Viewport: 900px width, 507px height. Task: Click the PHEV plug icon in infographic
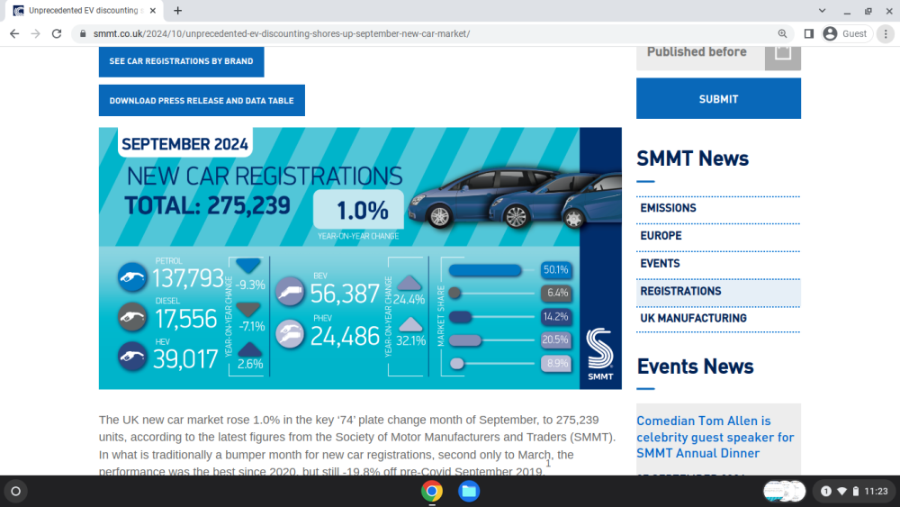pos(290,334)
